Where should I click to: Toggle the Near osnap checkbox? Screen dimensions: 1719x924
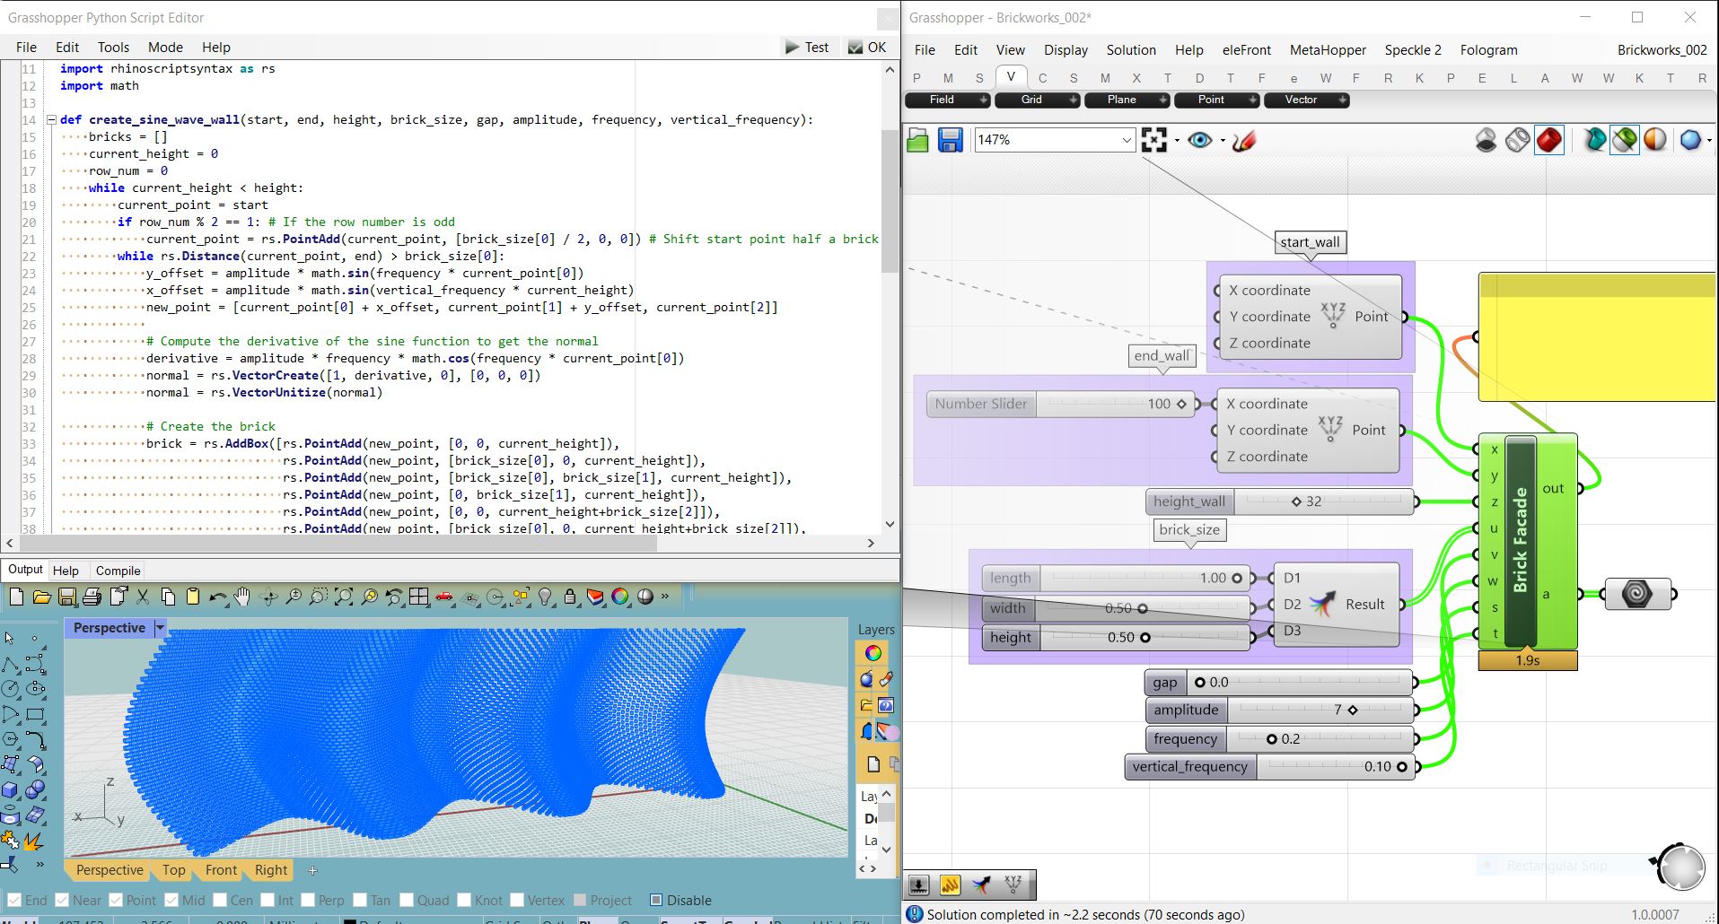[x=62, y=900]
